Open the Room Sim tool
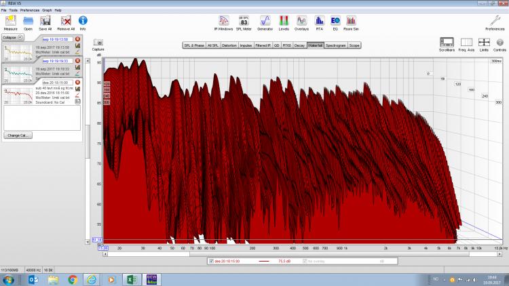 [351, 20]
